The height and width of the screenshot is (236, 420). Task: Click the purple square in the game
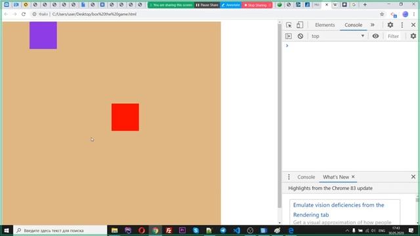[43, 35]
